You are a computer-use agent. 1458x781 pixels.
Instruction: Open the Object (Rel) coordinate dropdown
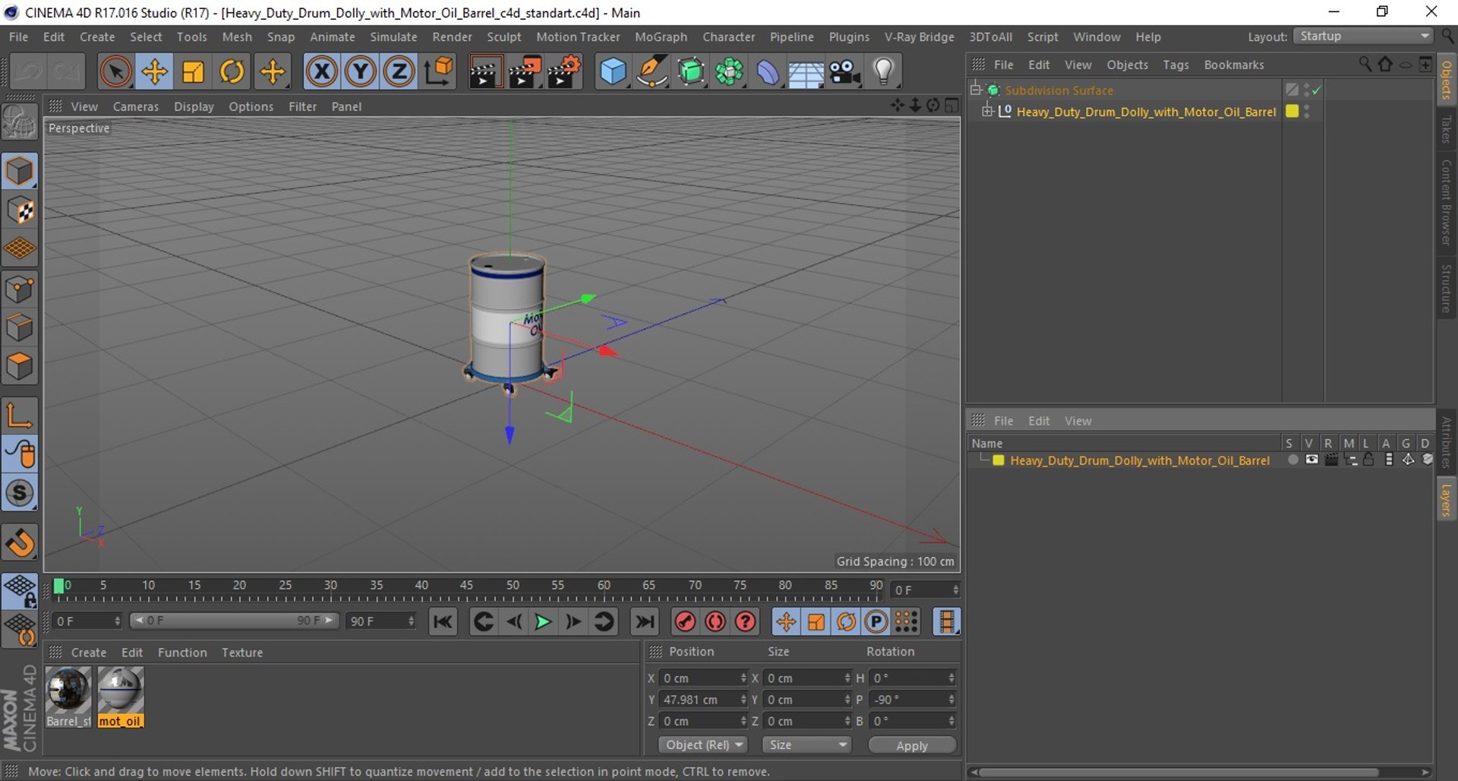click(x=703, y=745)
